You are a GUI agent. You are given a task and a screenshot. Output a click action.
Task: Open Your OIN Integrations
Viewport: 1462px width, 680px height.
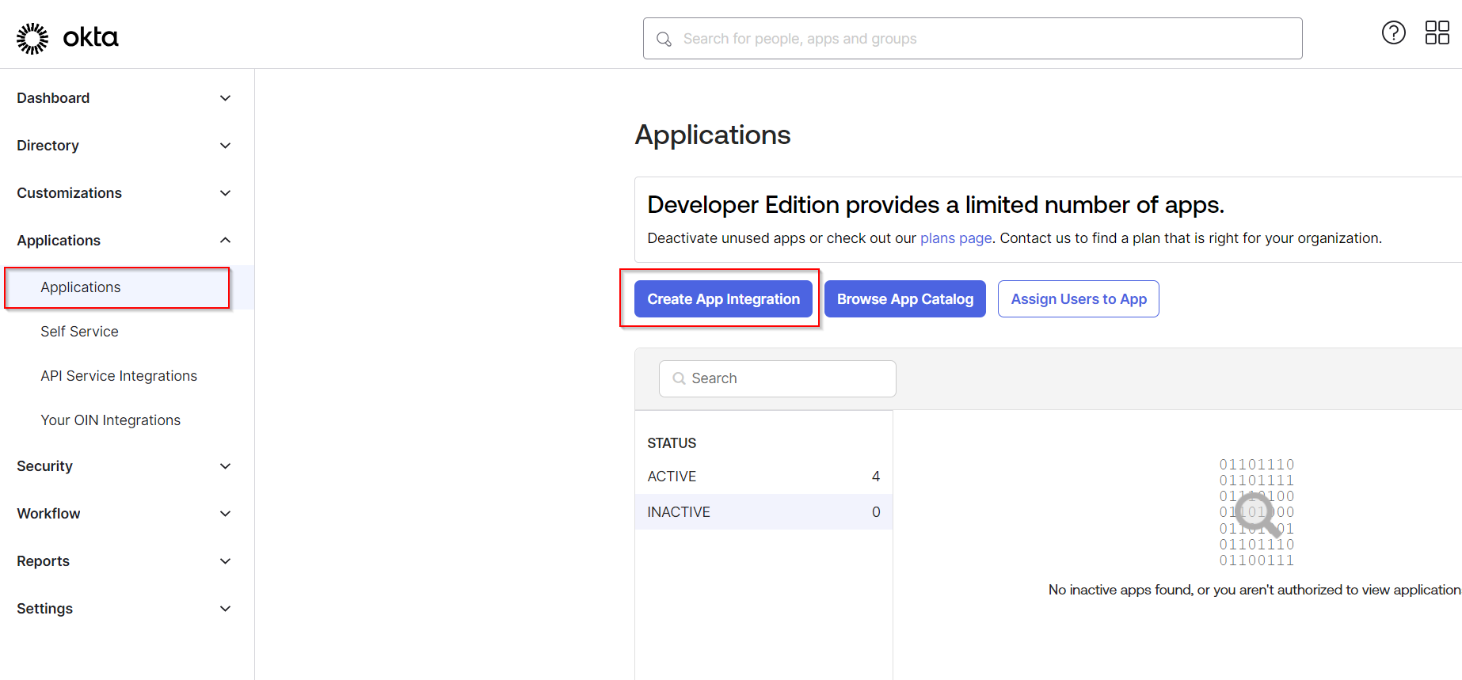tap(110, 420)
